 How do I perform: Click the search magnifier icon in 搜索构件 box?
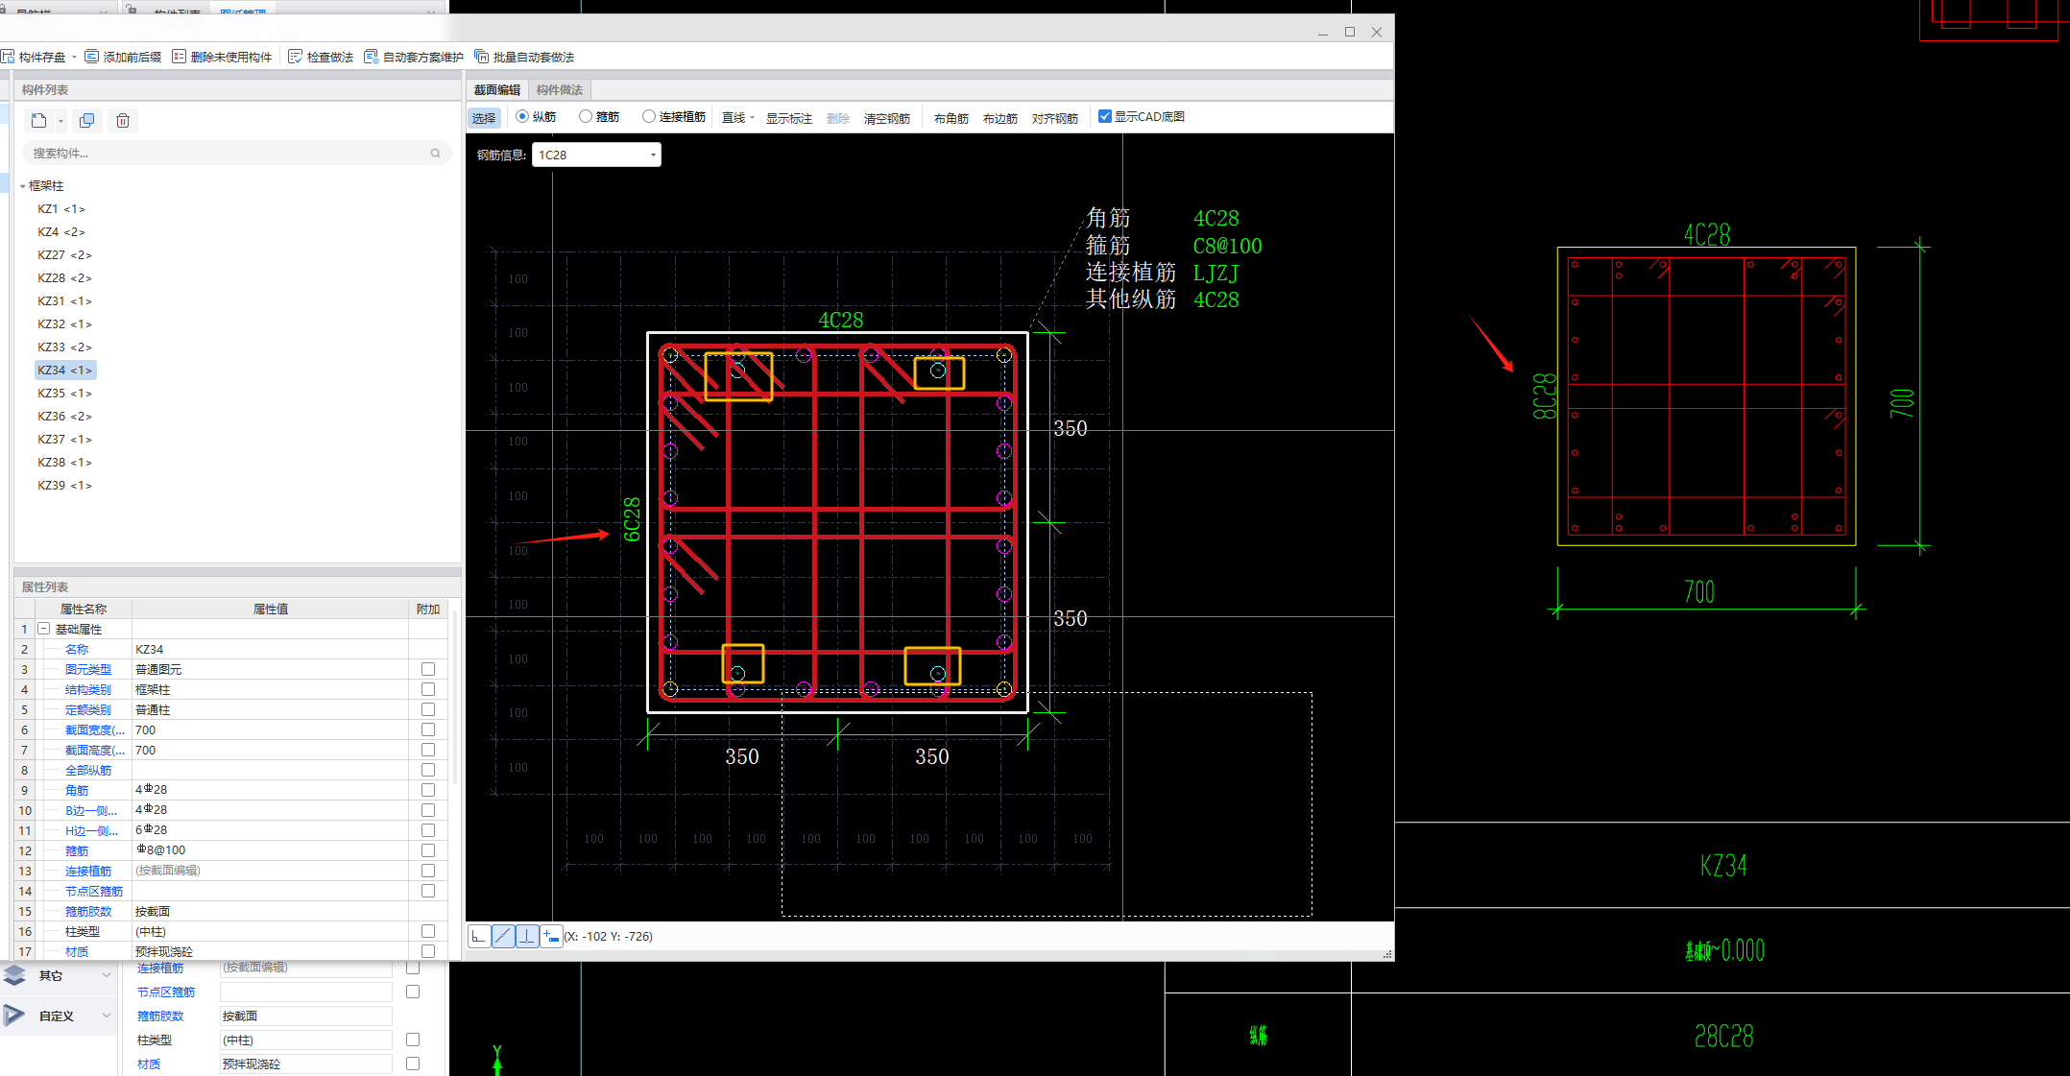(x=435, y=154)
